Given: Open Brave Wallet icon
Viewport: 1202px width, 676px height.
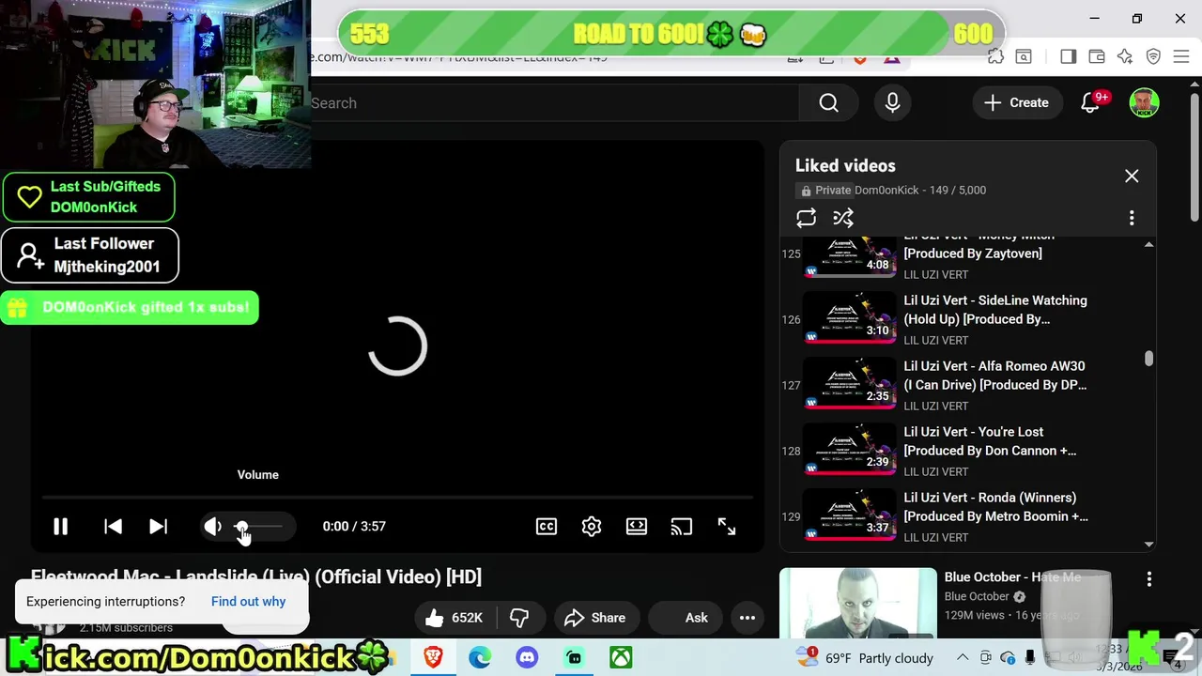Looking at the screenshot, I should (1096, 57).
